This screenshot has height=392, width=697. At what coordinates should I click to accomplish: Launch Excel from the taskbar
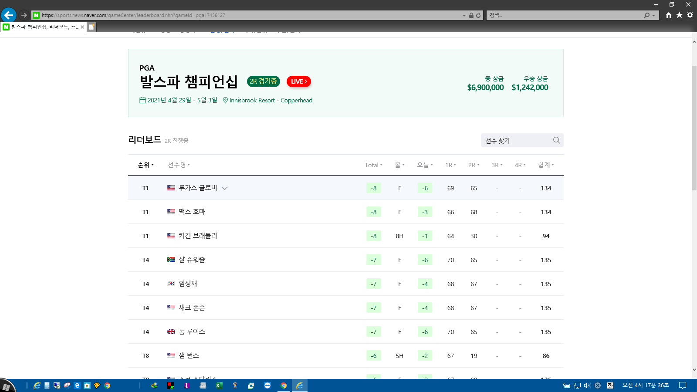219,385
